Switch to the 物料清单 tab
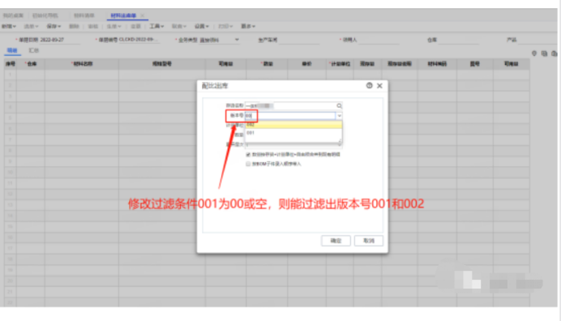Image resolution: width=561 pixels, height=321 pixels. (84, 15)
